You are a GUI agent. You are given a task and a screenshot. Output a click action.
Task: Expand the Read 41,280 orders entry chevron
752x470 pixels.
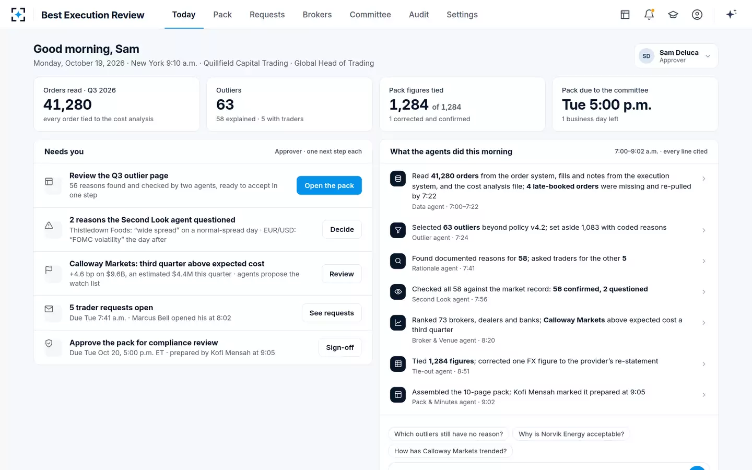coord(704,179)
